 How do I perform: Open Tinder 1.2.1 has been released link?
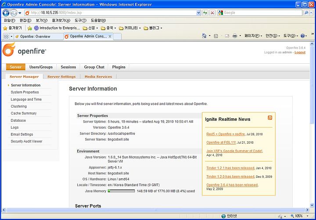pyautogui.click(x=230, y=168)
